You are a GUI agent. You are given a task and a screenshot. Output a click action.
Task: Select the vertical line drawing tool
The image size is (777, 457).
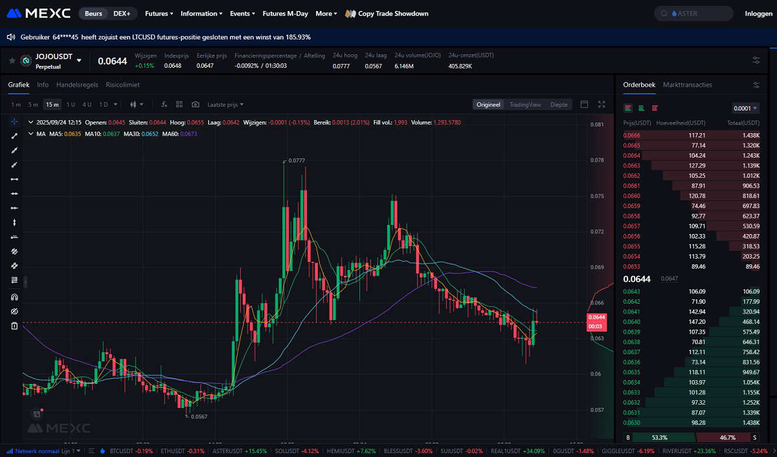coord(14,222)
